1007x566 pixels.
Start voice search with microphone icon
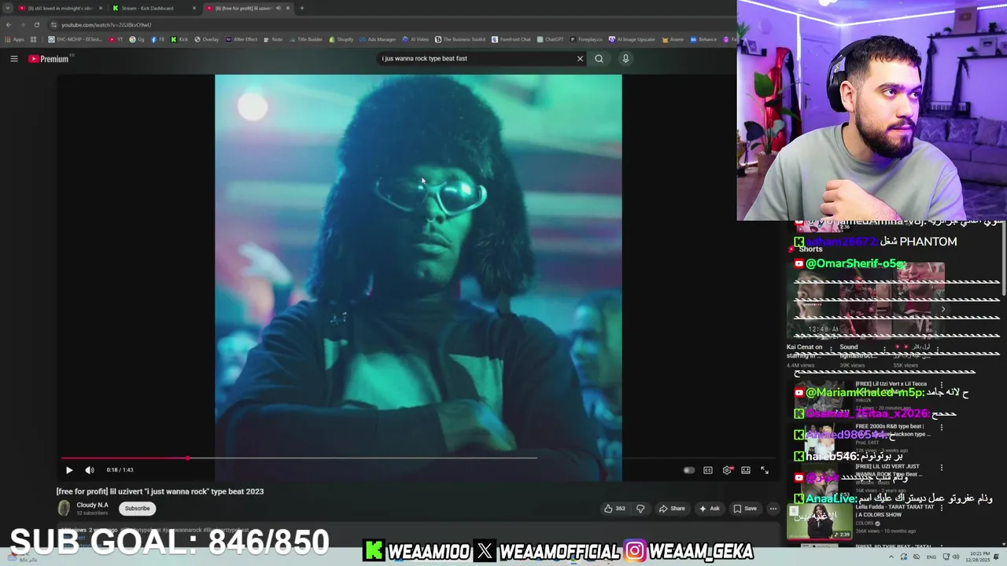pos(625,58)
